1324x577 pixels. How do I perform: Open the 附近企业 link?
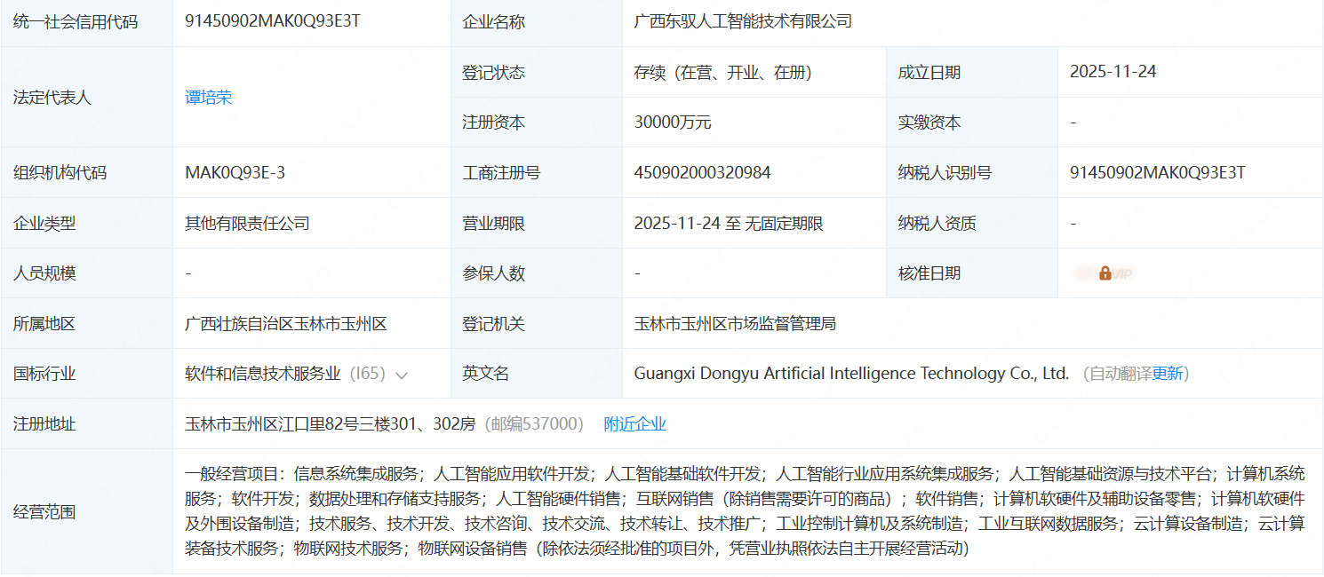[634, 424]
